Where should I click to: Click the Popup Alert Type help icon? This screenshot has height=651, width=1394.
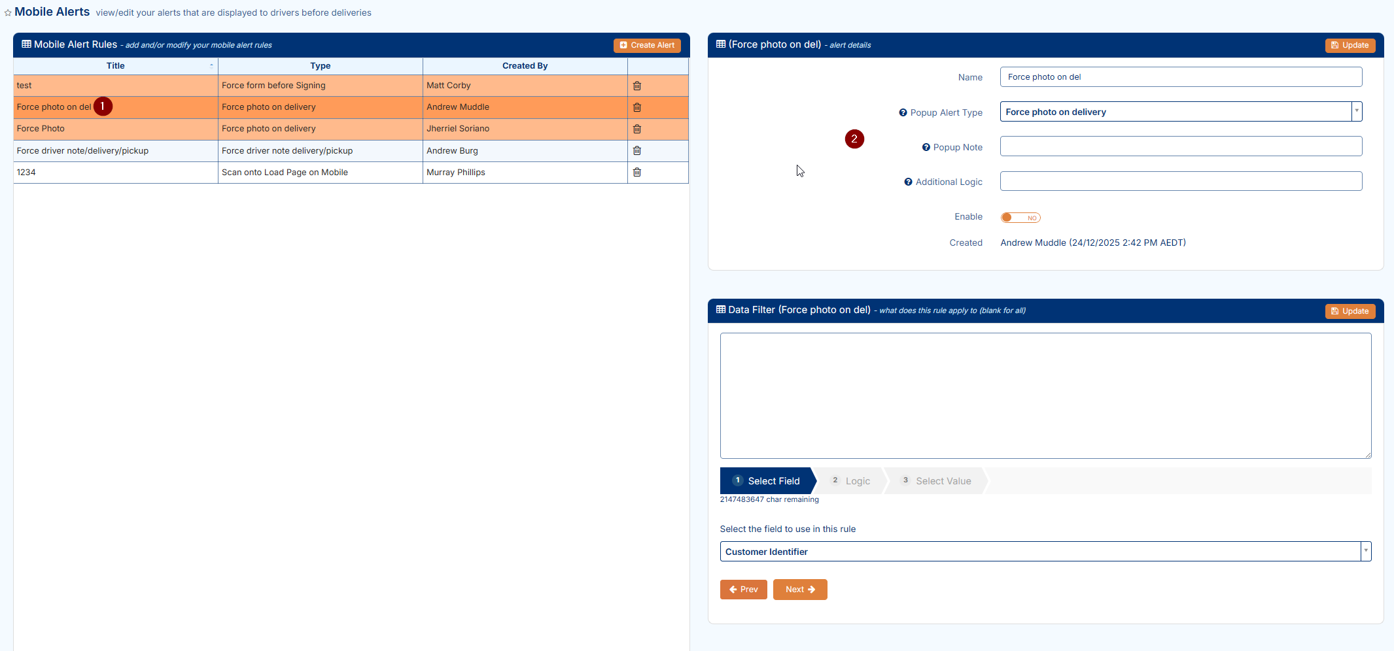point(903,112)
